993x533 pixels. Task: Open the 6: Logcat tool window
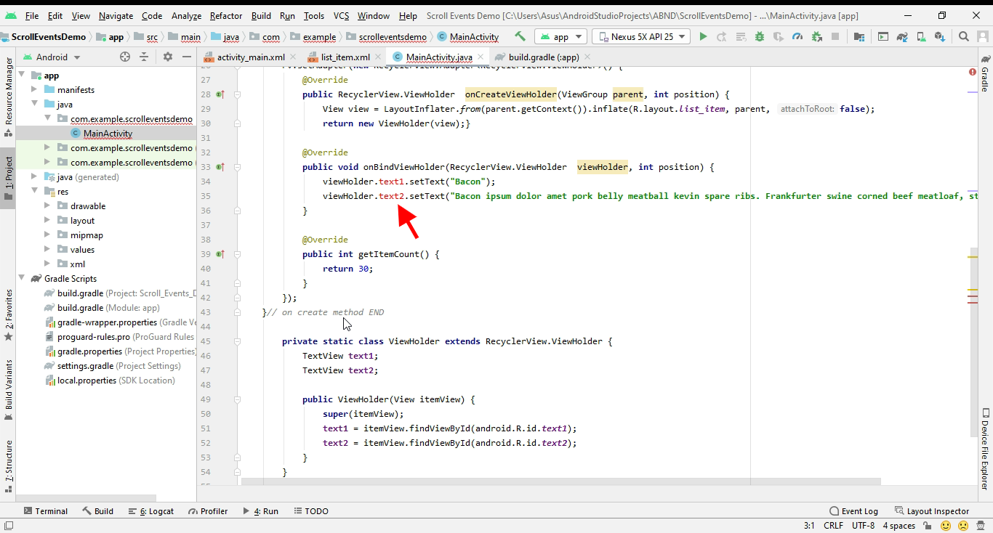[150, 511]
